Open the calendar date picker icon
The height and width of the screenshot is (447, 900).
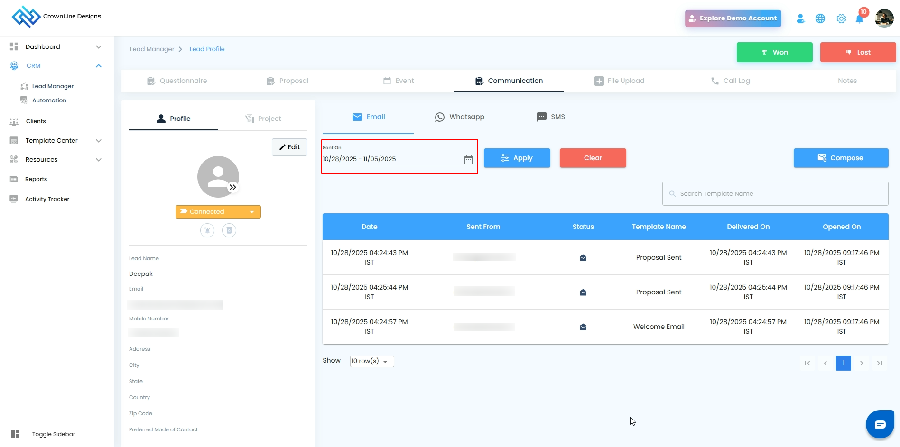pos(469,160)
